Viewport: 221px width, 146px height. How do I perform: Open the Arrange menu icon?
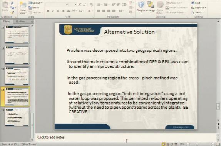pos(151,7)
